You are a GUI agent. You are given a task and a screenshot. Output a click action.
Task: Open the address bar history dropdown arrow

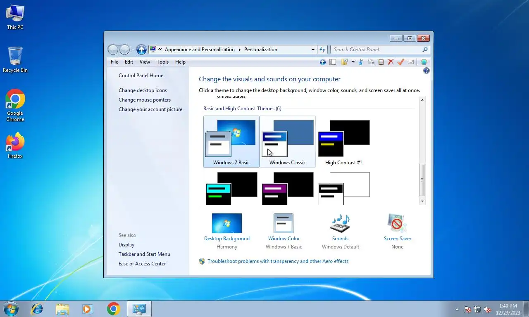click(x=313, y=50)
